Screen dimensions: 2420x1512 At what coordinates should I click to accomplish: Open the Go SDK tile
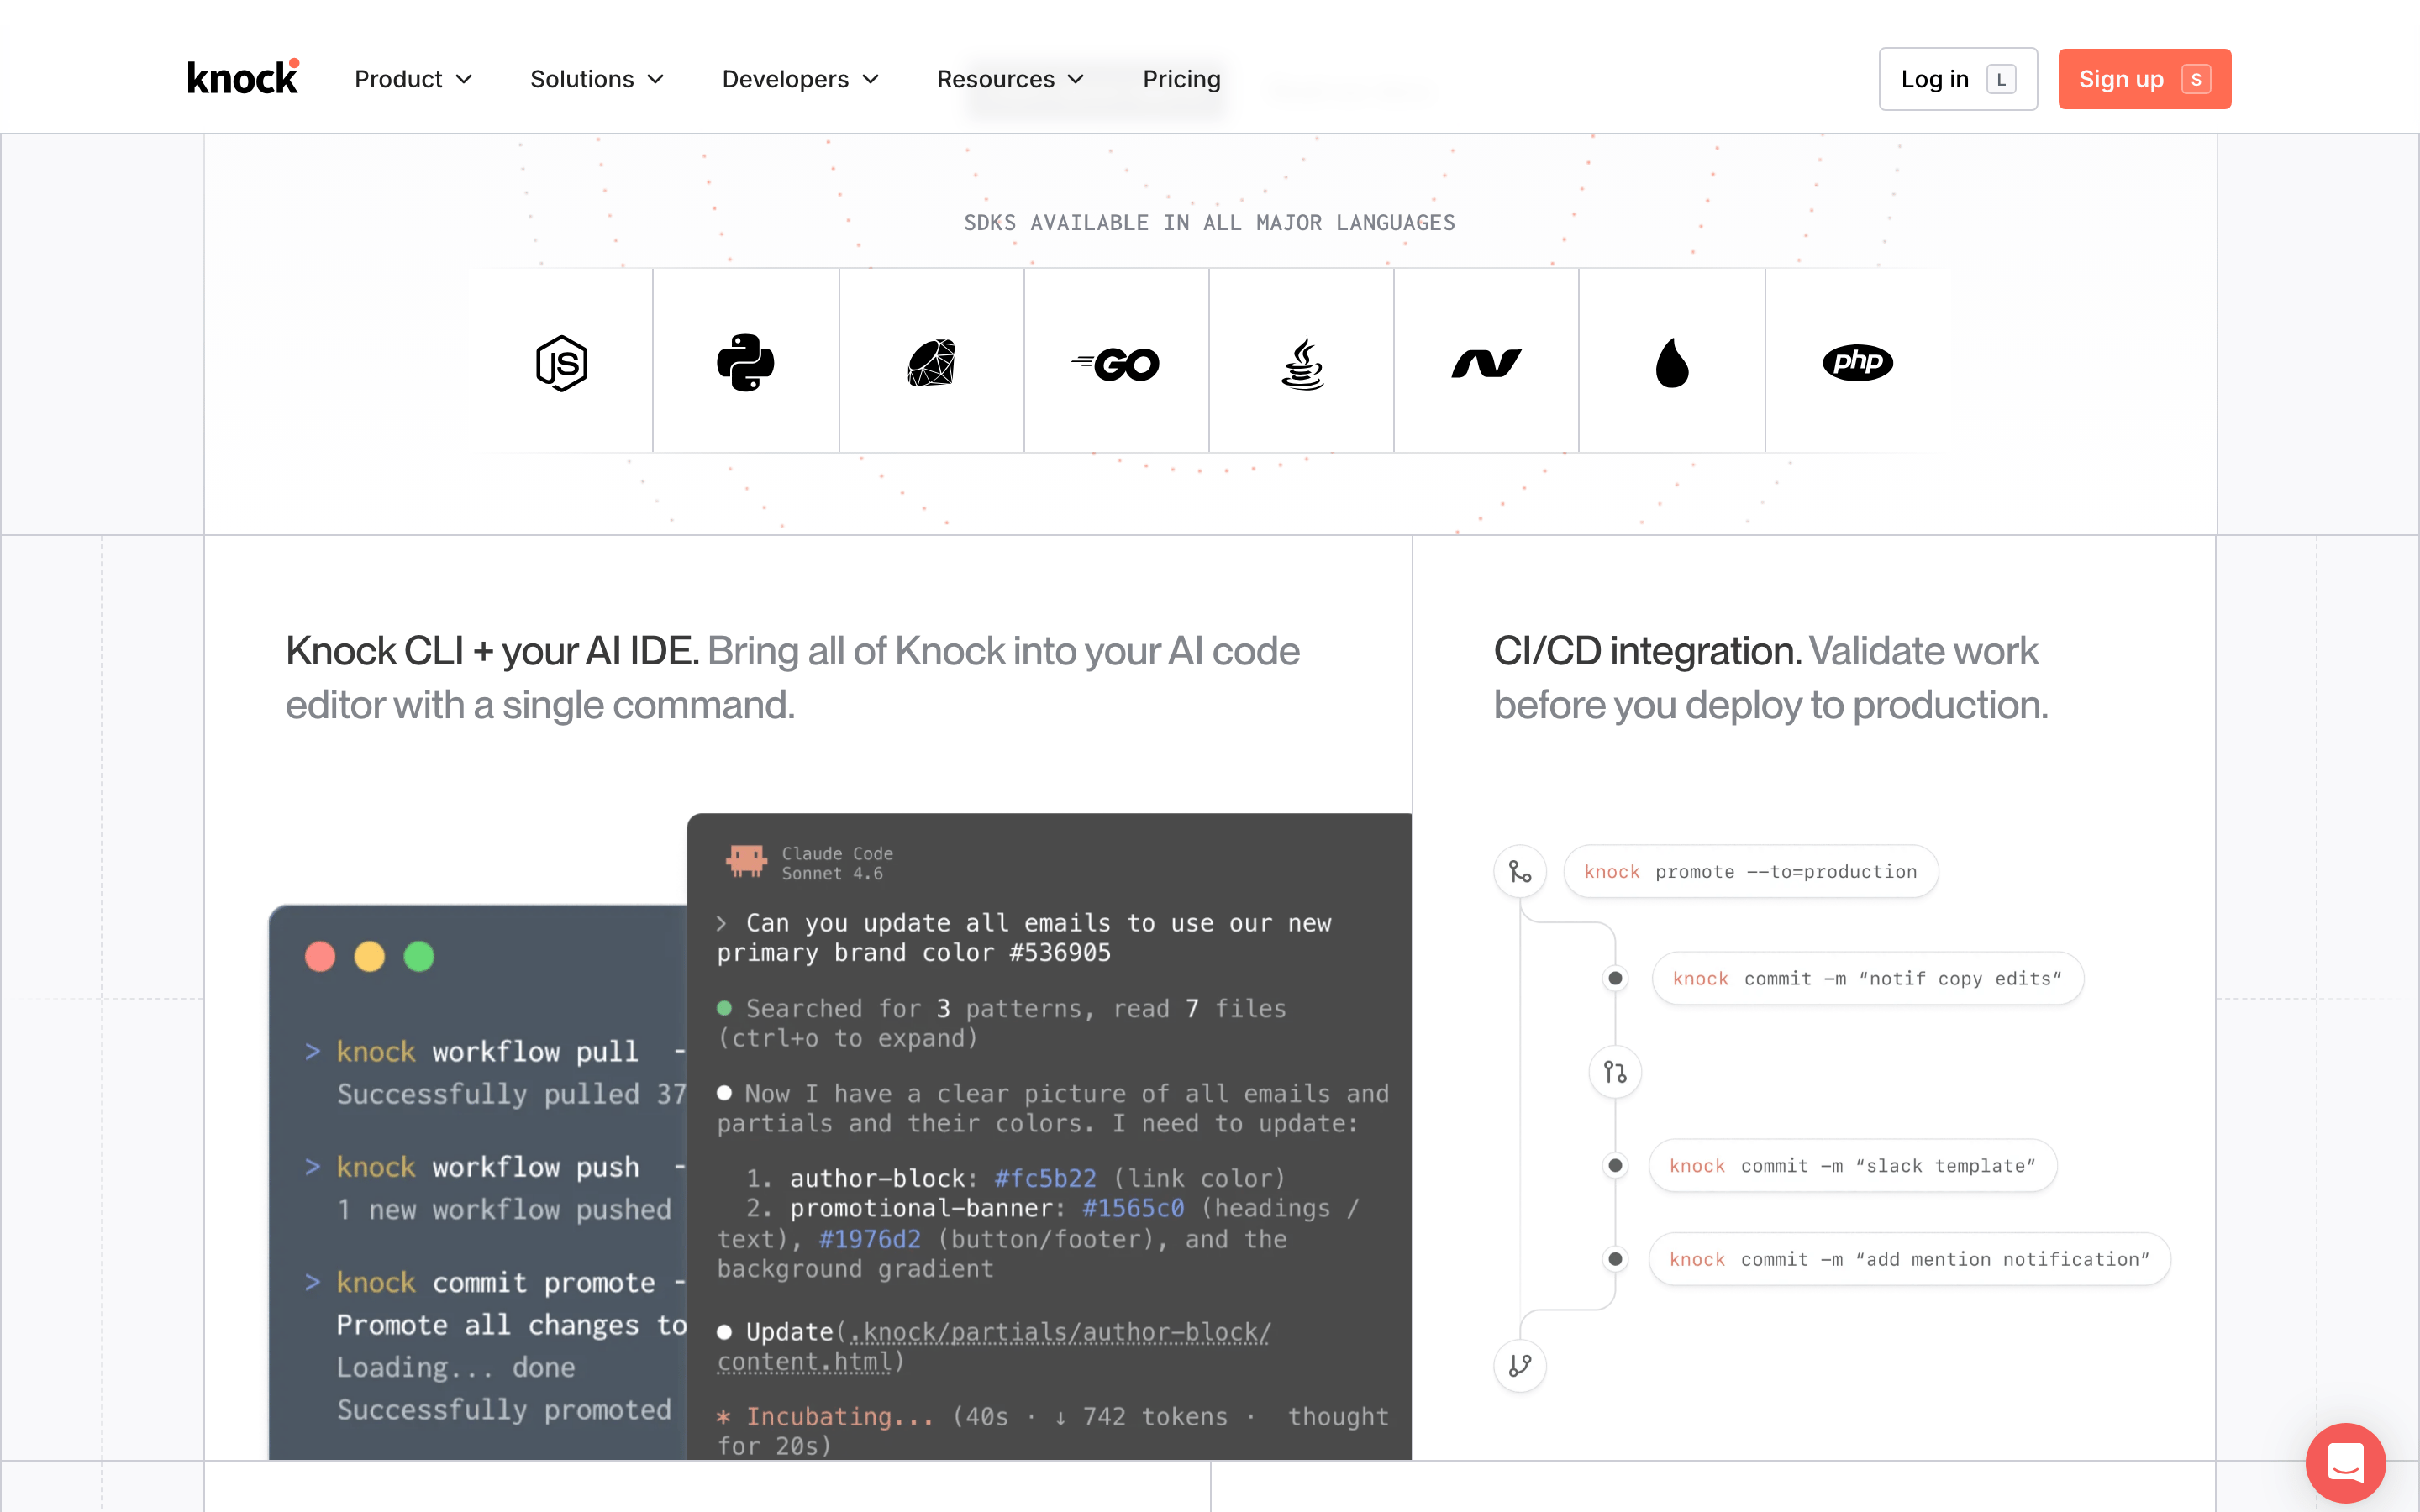[1116, 361]
